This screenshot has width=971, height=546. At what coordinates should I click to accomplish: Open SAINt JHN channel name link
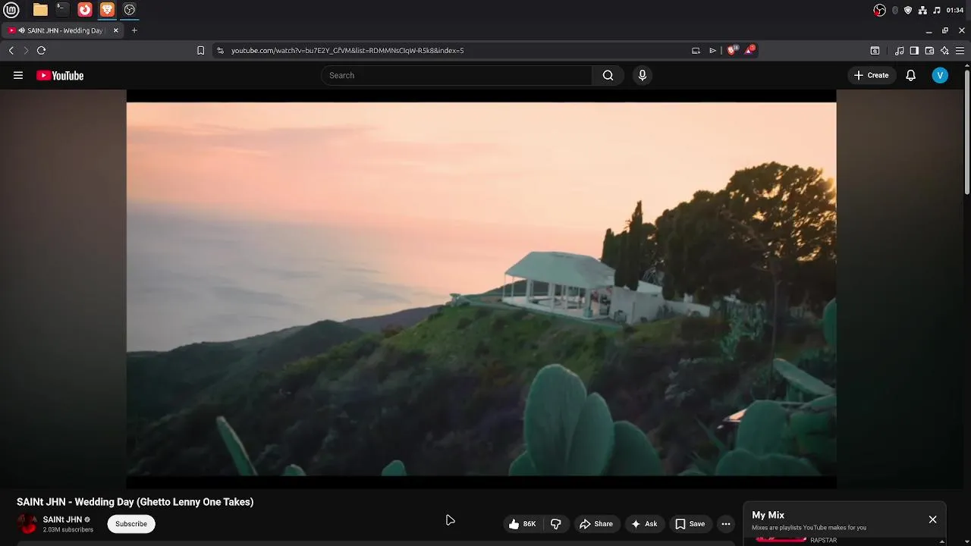62,519
